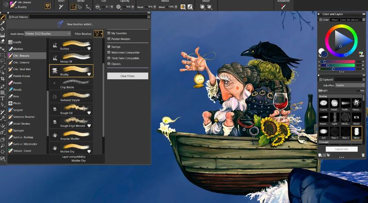Viewport: 368px width, 203px height.
Task: Open the Color and Layers panel options menu
Action: (x=364, y=14)
